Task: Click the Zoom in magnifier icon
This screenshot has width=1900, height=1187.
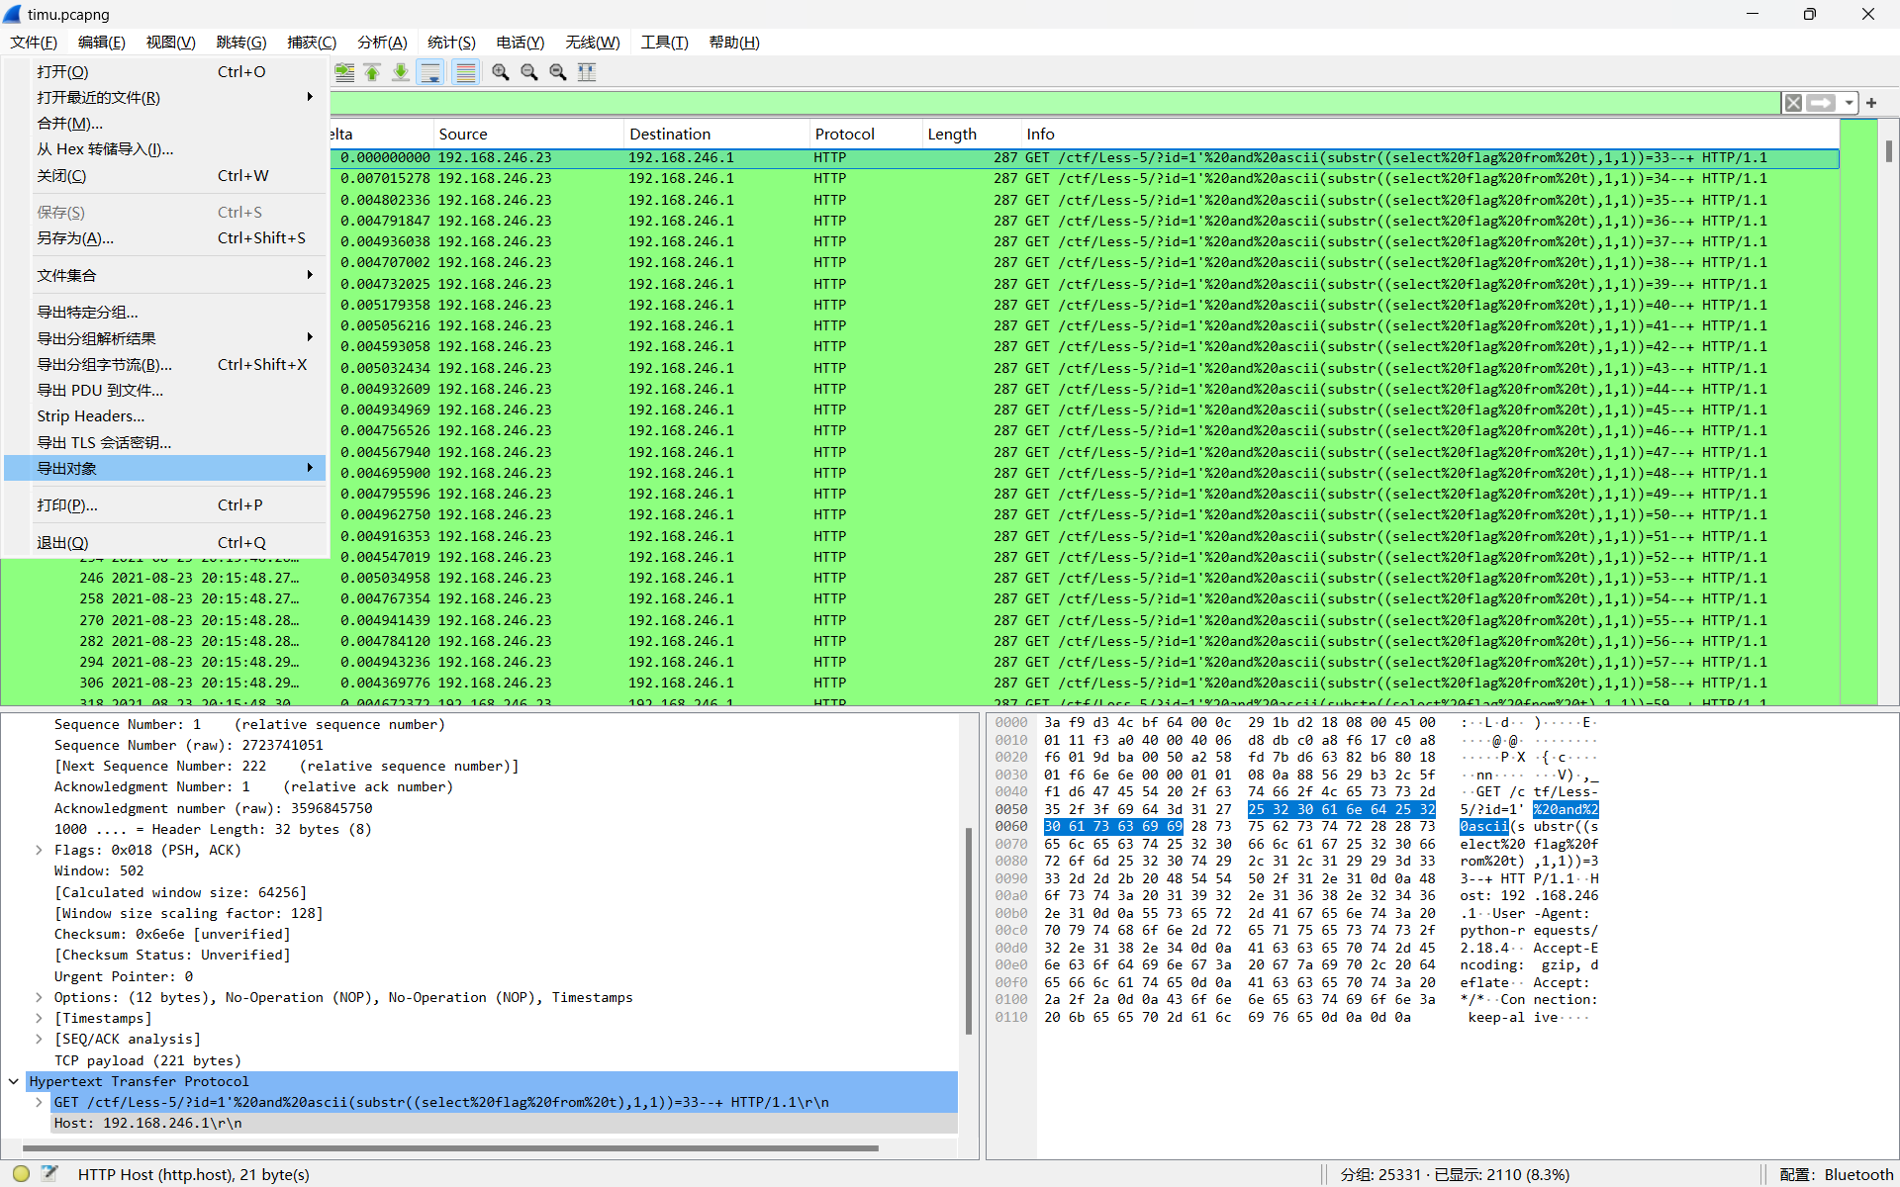Action: pyautogui.click(x=501, y=72)
